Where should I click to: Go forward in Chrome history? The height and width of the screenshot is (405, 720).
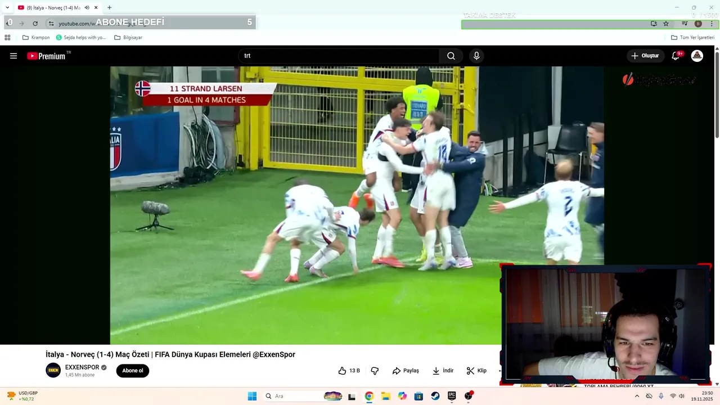click(x=21, y=23)
